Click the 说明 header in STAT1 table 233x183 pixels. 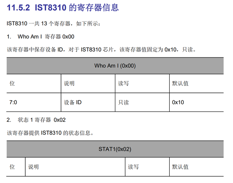33,167
